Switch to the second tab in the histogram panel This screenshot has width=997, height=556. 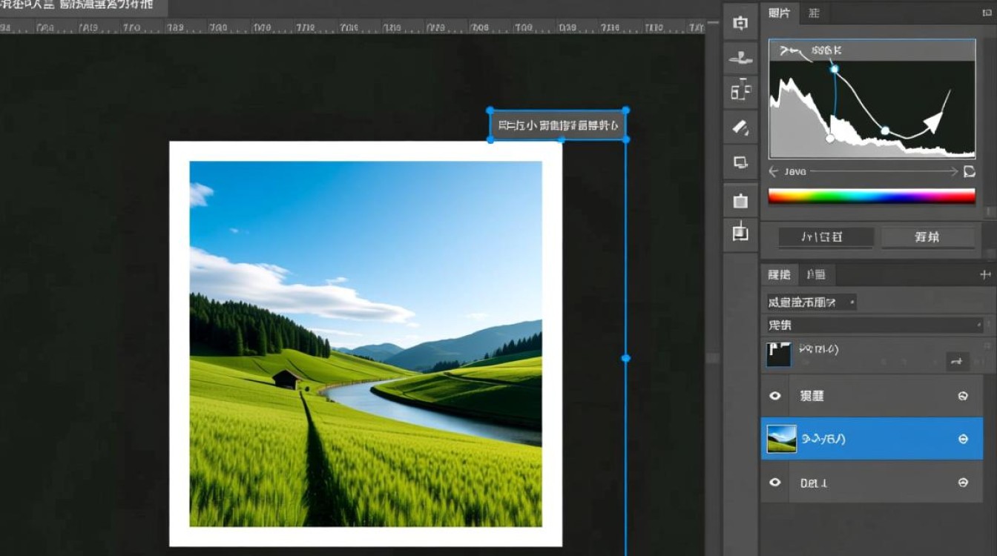tap(815, 13)
